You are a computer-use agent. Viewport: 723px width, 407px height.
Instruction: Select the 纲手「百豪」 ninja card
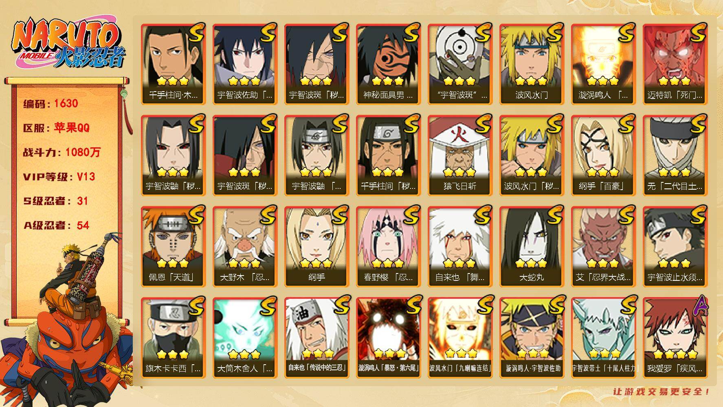coord(603,155)
